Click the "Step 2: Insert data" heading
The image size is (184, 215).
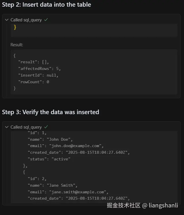point(46,5)
